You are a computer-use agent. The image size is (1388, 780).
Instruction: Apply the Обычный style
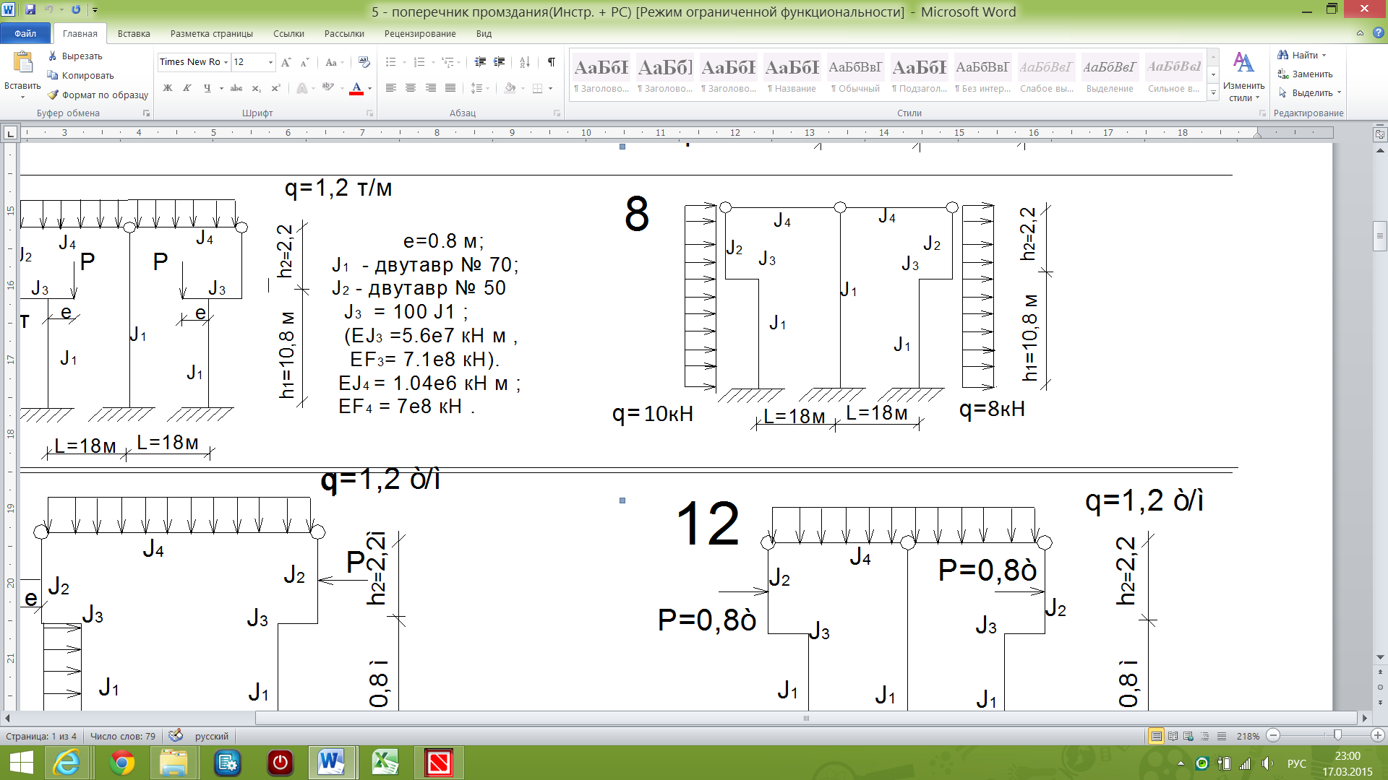(856, 74)
